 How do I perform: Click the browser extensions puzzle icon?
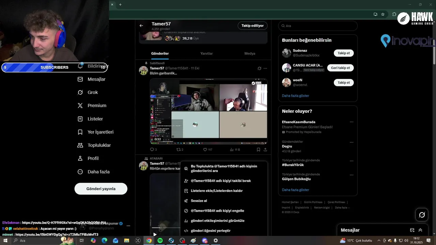[x=394, y=14]
